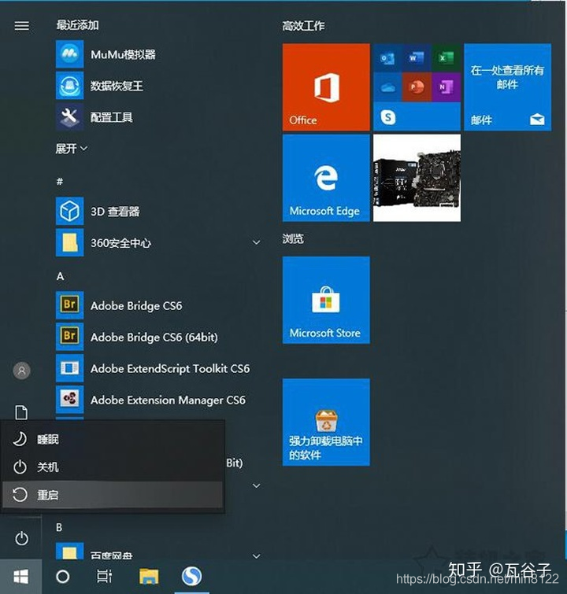Open Documents icon in the left rail
This screenshot has height=594, width=567.
[21, 412]
